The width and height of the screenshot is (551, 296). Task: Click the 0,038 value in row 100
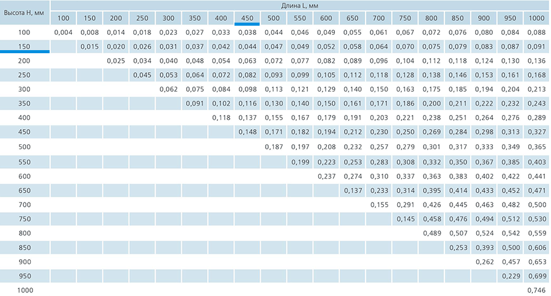click(x=247, y=32)
